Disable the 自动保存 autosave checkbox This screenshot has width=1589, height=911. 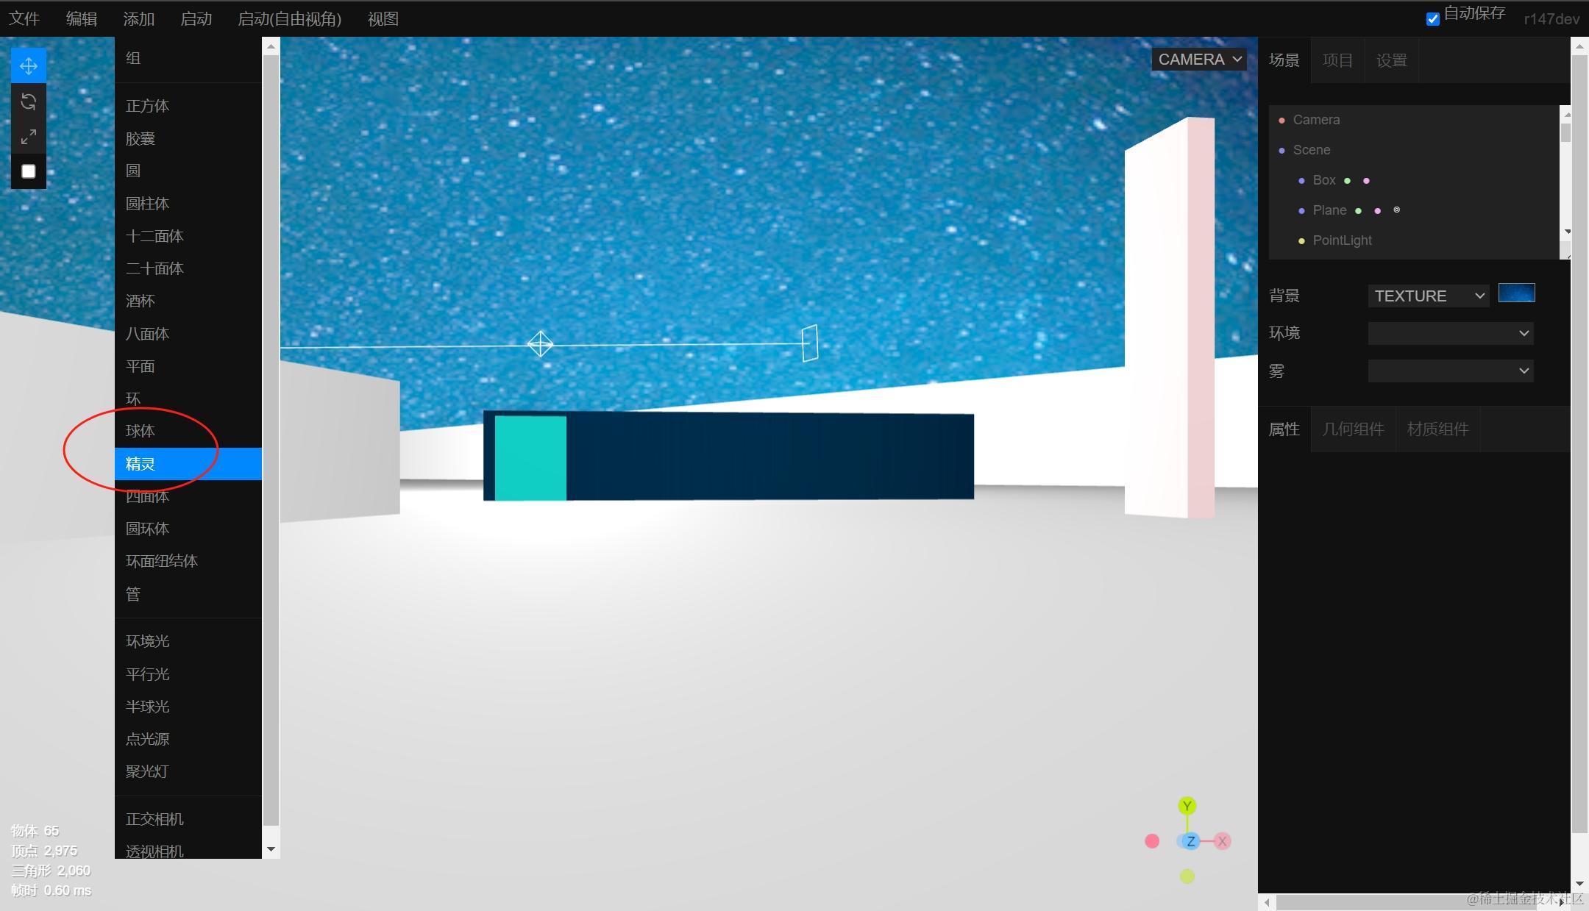click(x=1432, y=19)
